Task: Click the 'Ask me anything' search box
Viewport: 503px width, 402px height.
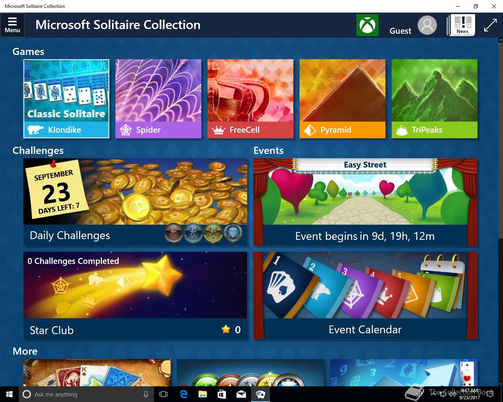Action: tap(86, 394)
